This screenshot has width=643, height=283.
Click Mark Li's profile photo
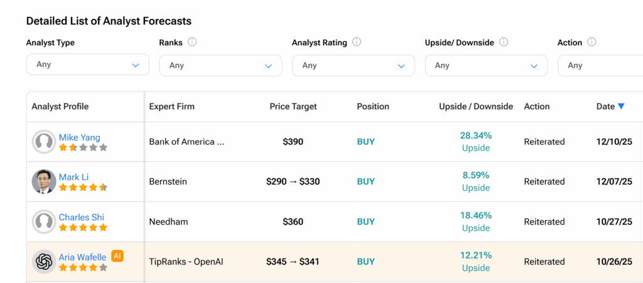point(44,181)
